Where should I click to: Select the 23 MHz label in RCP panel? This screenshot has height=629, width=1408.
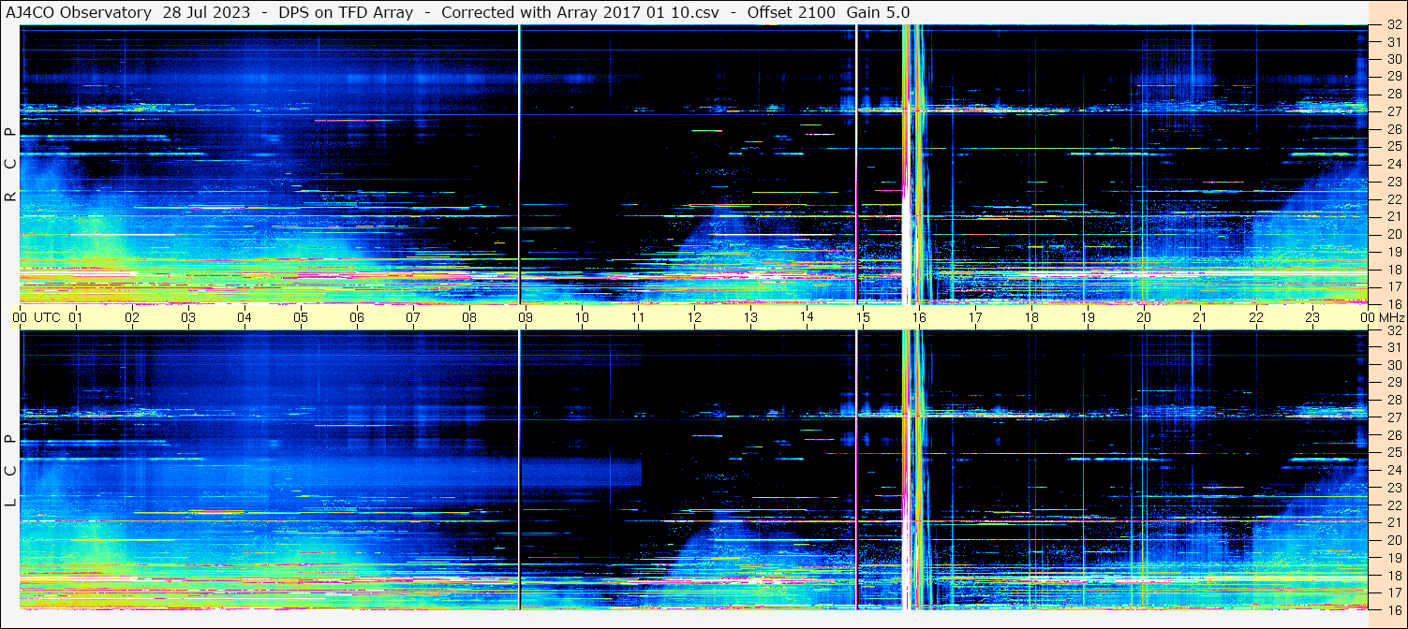1394,182
